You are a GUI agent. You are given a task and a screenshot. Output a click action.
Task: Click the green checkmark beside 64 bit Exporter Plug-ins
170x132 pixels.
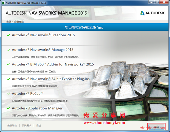8,79
